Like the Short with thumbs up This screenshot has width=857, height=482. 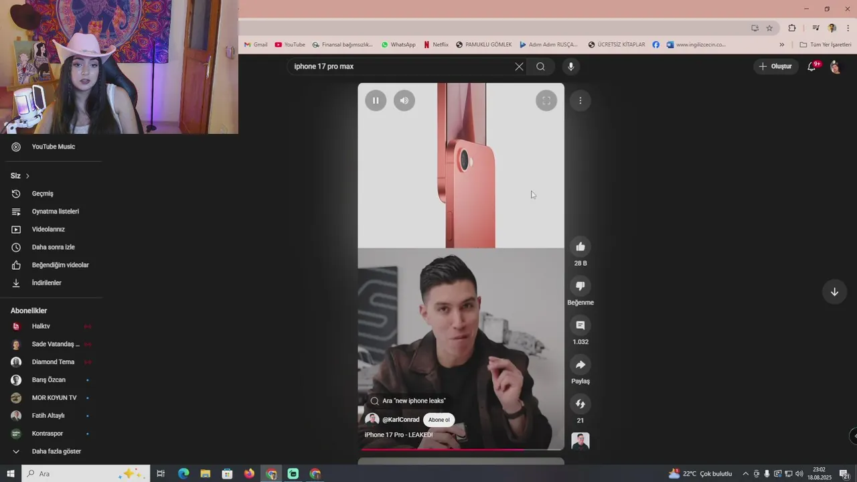(580, 247)
